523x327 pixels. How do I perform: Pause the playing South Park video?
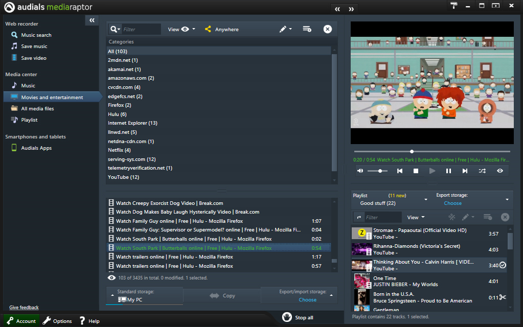[x=448, y=171]
